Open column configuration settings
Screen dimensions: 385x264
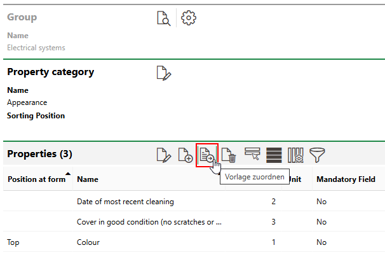pos(295,155)
